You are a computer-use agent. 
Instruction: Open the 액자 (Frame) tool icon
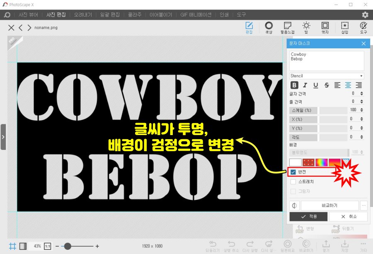point(325,28)
